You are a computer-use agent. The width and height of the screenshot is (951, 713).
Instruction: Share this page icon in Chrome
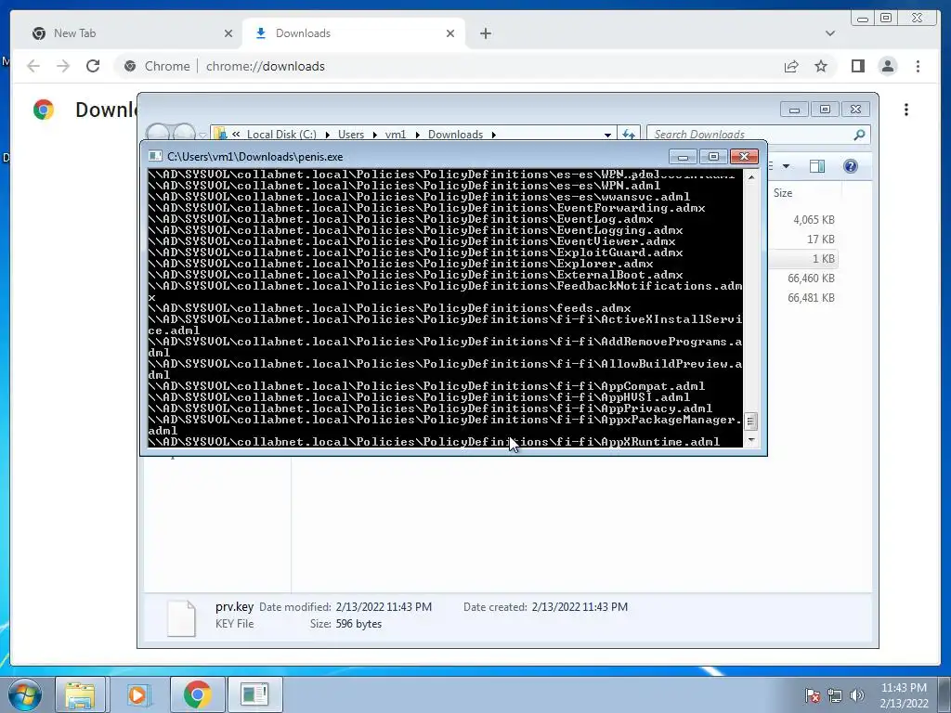point(791,66)
